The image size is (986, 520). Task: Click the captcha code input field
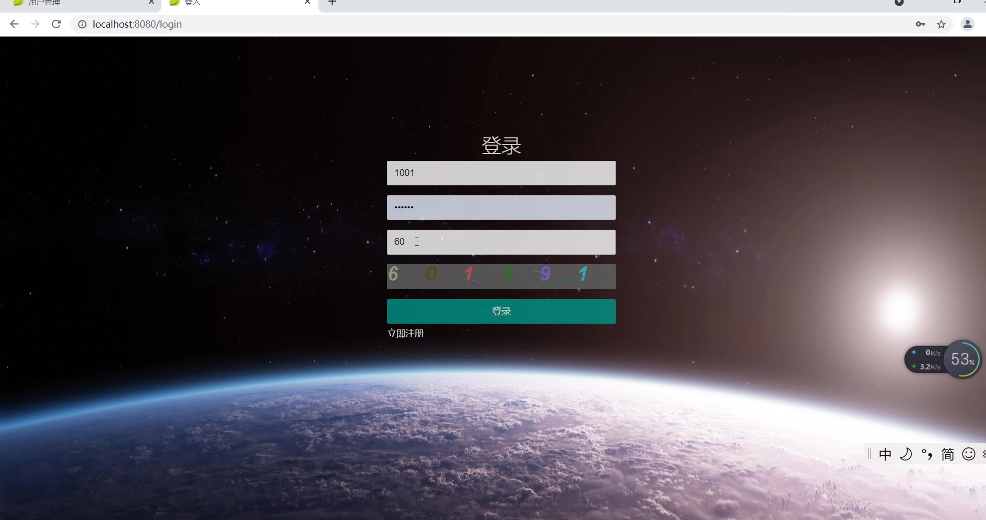[501, 242]
